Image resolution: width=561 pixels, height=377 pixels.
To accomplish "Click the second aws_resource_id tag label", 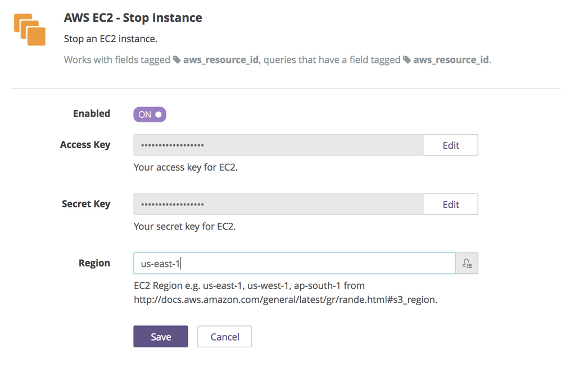I will [x=451, y=59].
